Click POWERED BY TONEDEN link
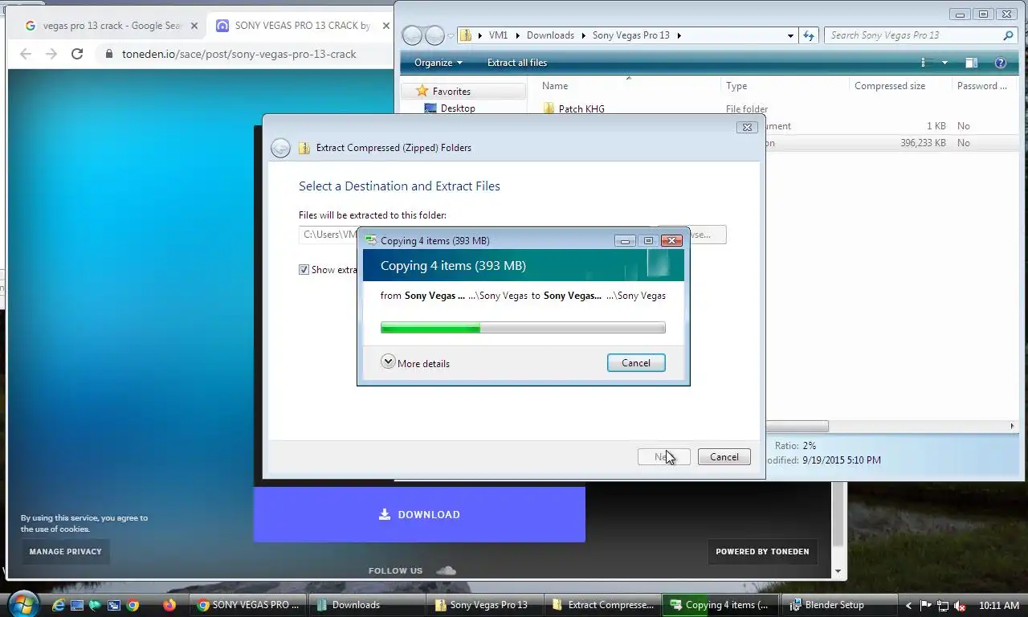 tap(762, 552)
